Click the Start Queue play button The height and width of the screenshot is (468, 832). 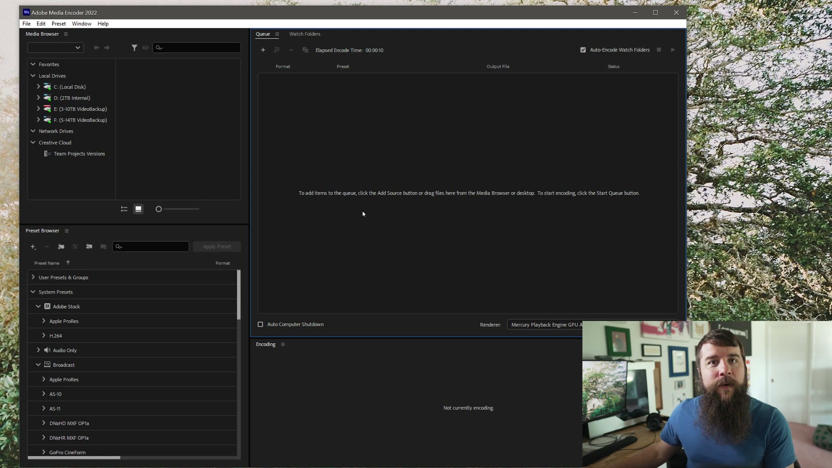coord(673,50)
